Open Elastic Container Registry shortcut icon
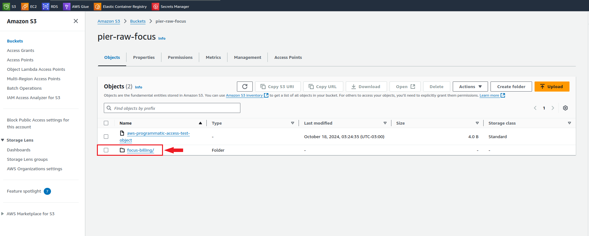This screenshot has width=589, height=236. 98,6
